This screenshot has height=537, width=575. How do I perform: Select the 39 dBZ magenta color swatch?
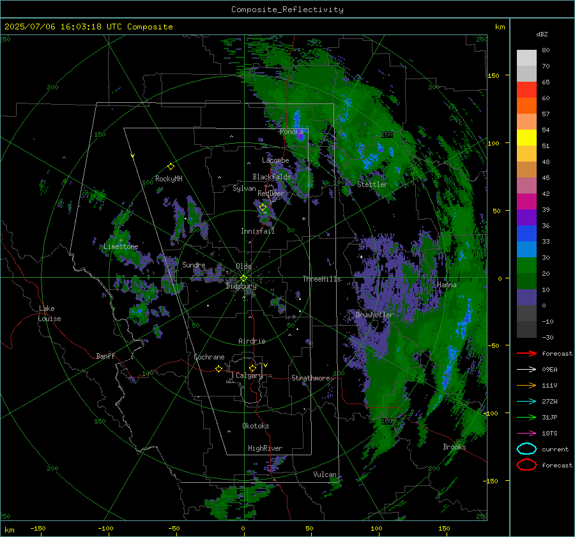[526, 201]
